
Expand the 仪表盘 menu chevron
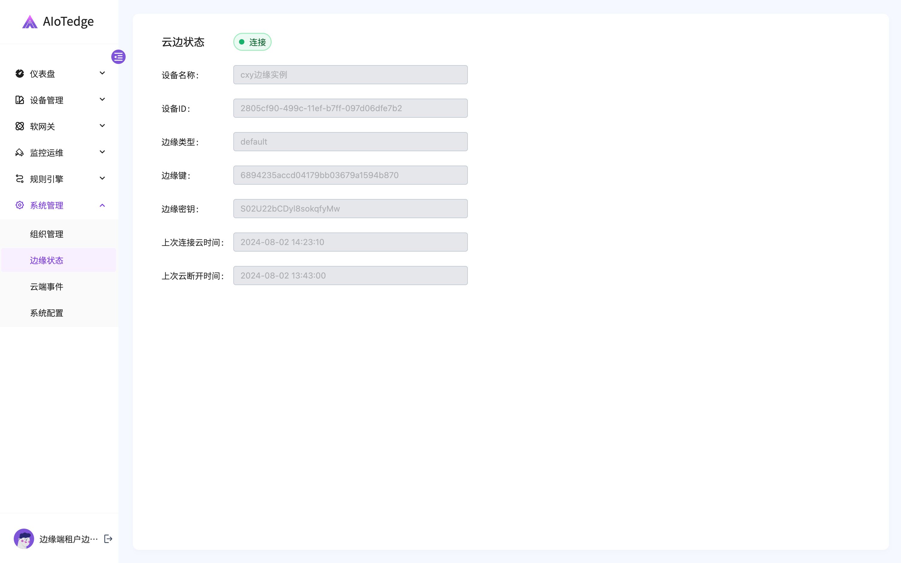[103, 73]
